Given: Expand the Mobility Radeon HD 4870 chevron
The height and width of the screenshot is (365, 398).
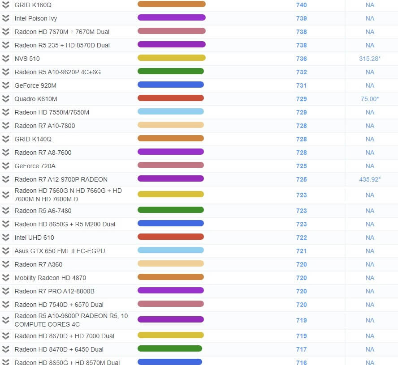Looking at the screenshot, I should [5, 278].
